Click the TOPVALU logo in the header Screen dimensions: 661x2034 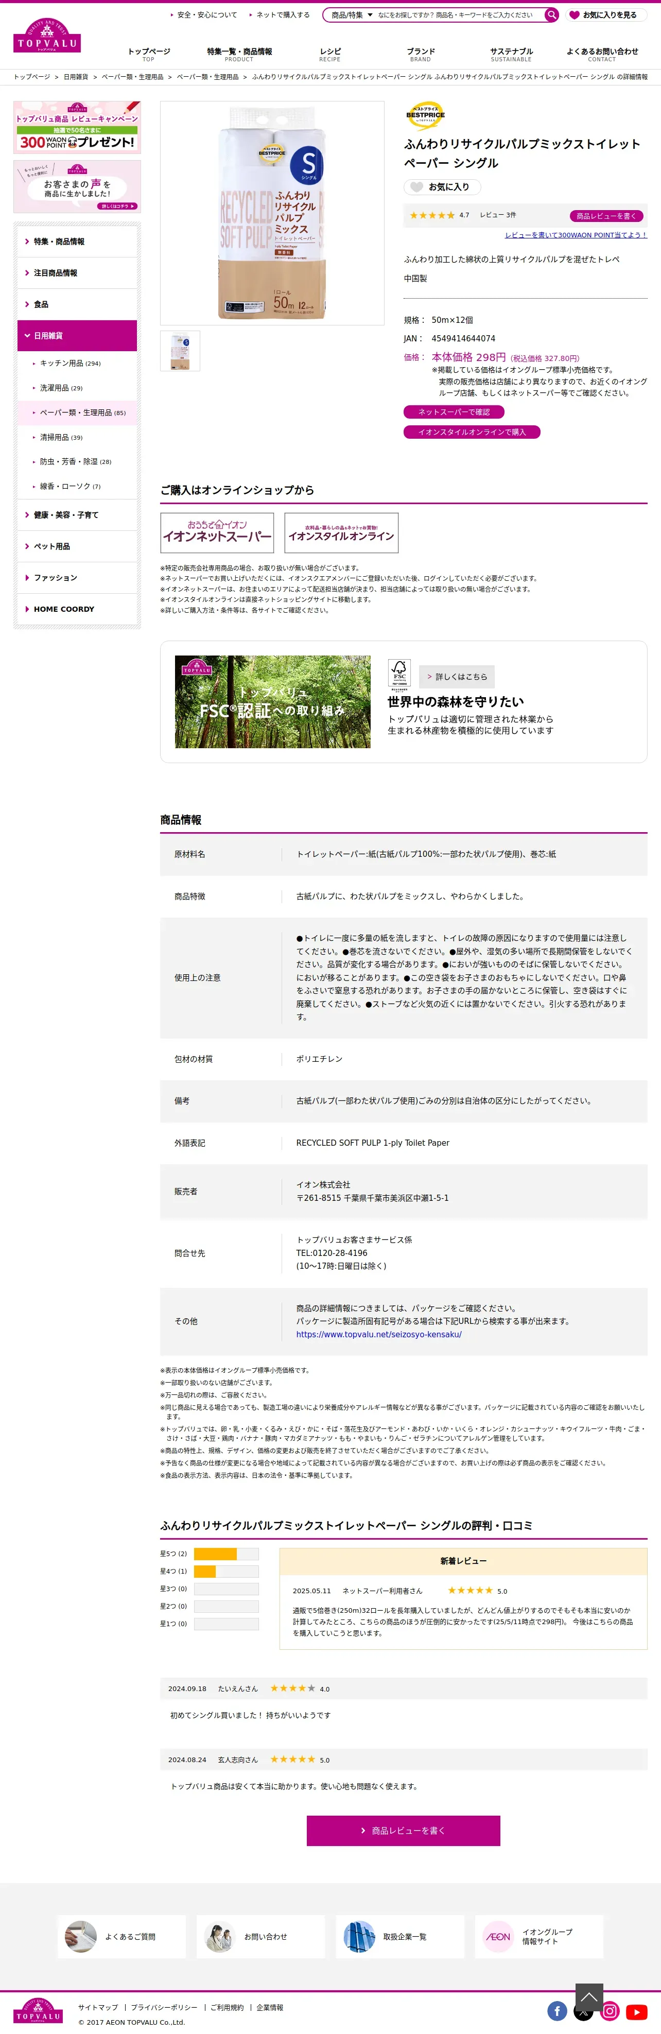(47, 37)
